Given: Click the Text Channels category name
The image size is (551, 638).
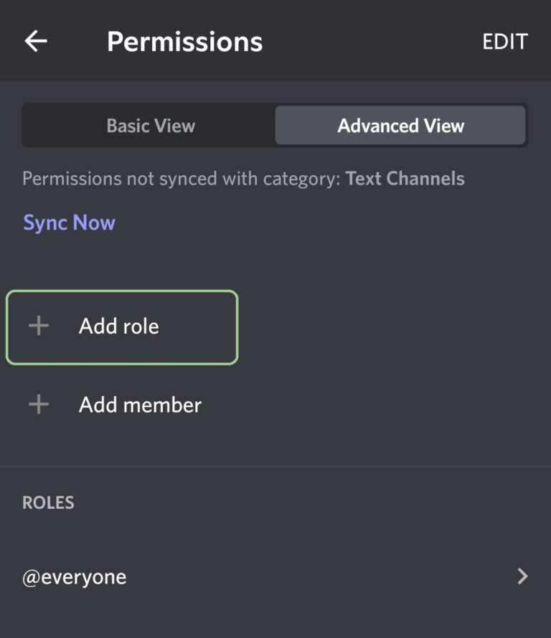Looking at the screenshot, I should (405, 179).
